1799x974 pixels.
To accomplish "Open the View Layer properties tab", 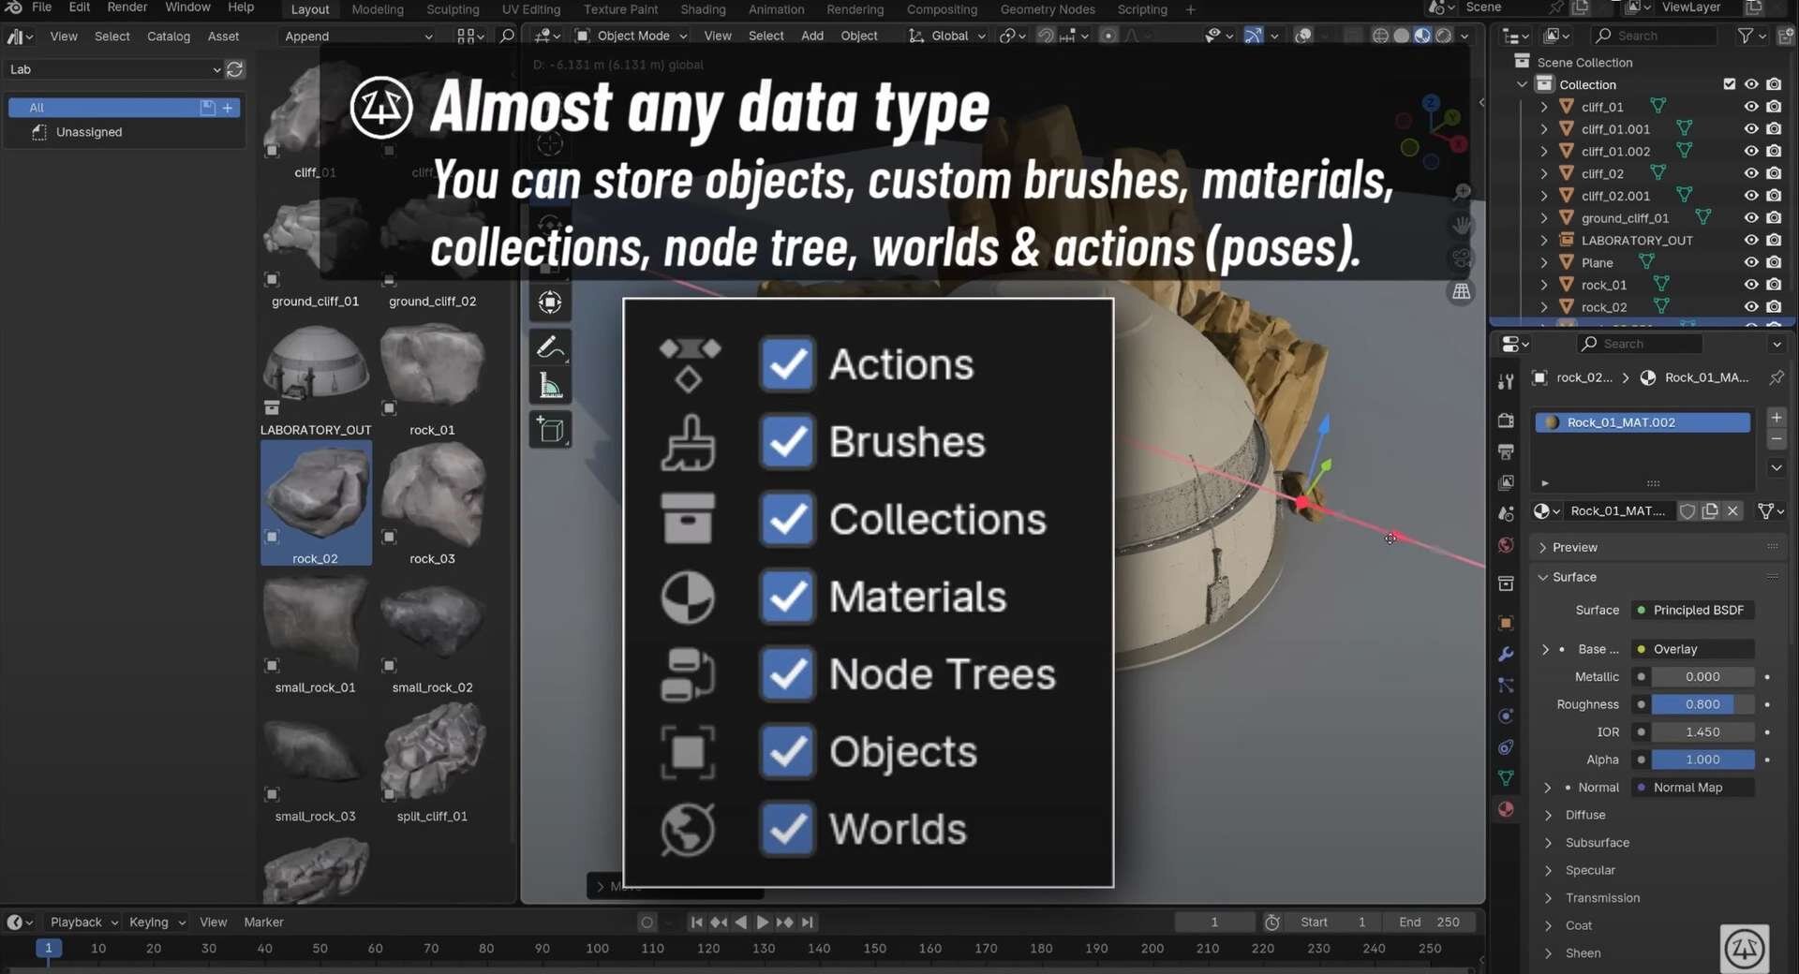I will point(1506,482).
